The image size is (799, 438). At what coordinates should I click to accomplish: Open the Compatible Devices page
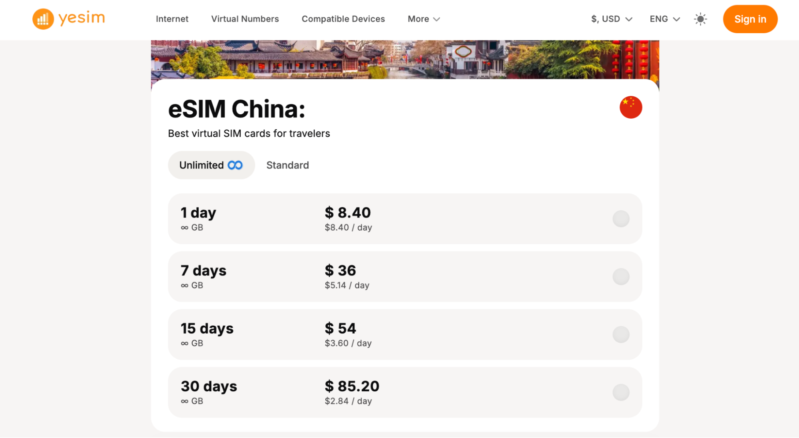[343, 19]
